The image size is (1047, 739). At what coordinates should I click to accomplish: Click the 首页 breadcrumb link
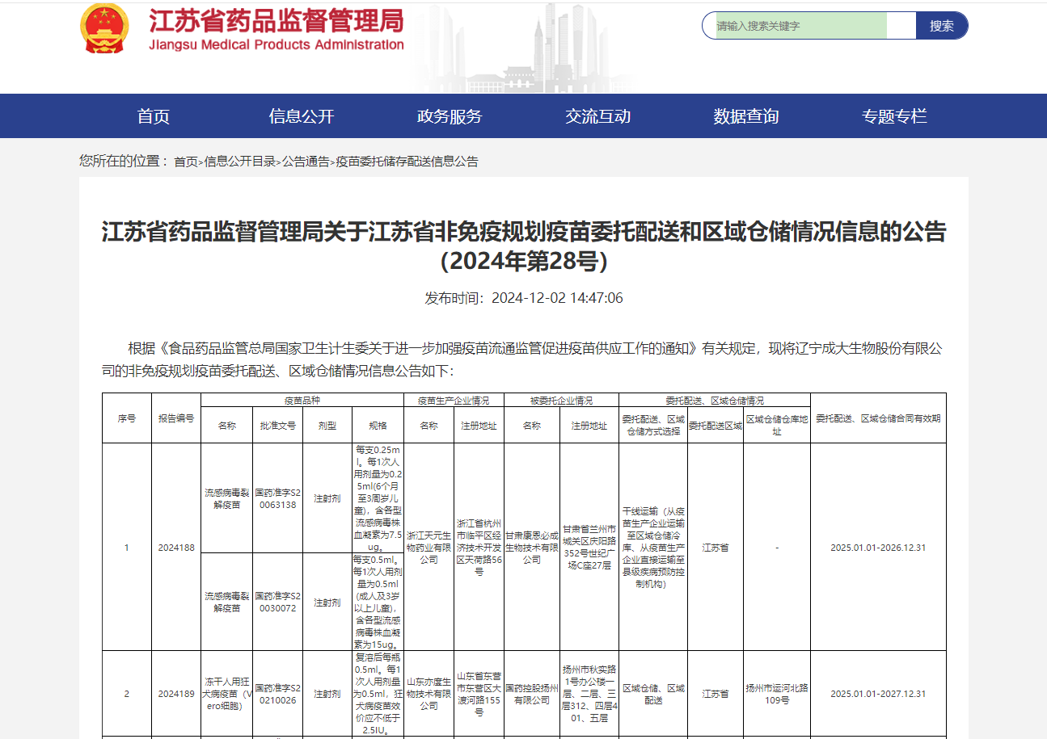pyautogui.click(x=186, y=162)
